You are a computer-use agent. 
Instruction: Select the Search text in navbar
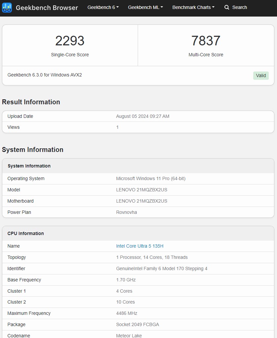coord(239,7)
